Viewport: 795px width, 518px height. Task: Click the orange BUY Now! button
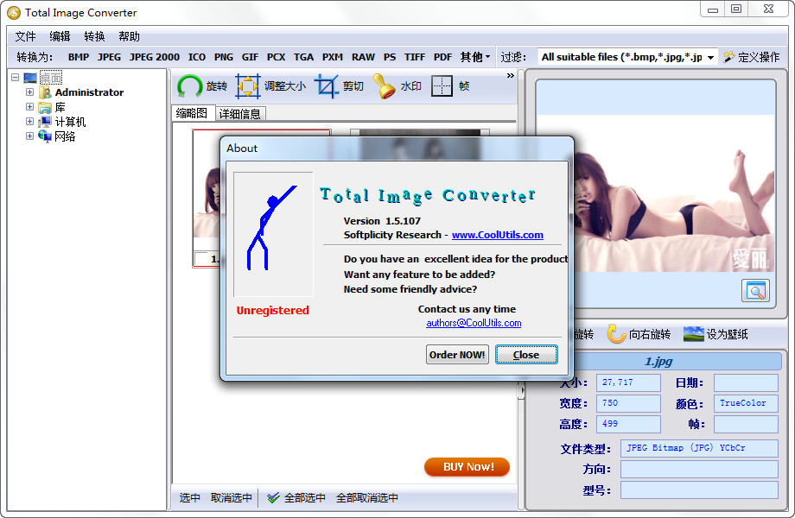[x=467, y=467]
